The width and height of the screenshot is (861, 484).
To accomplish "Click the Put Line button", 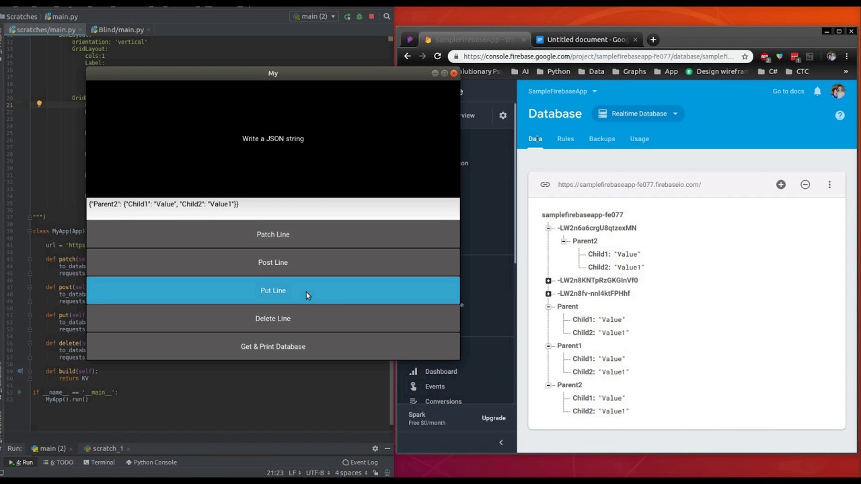I will click(x=273, y=290).
